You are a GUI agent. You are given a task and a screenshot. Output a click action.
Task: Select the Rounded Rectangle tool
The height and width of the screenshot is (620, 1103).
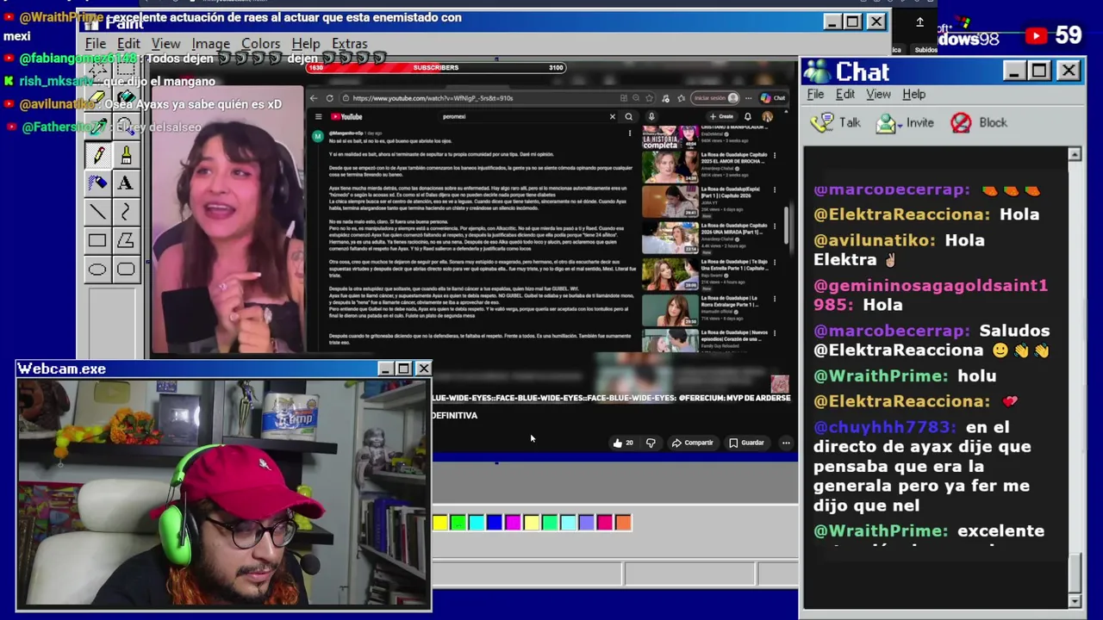(126, 270)
